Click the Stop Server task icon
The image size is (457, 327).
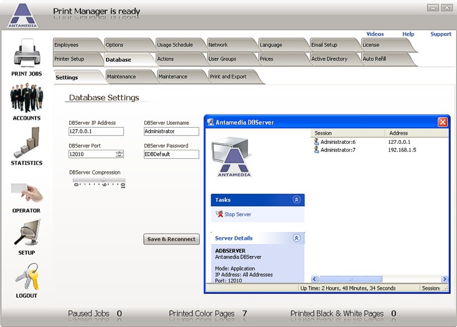point(219,214)
